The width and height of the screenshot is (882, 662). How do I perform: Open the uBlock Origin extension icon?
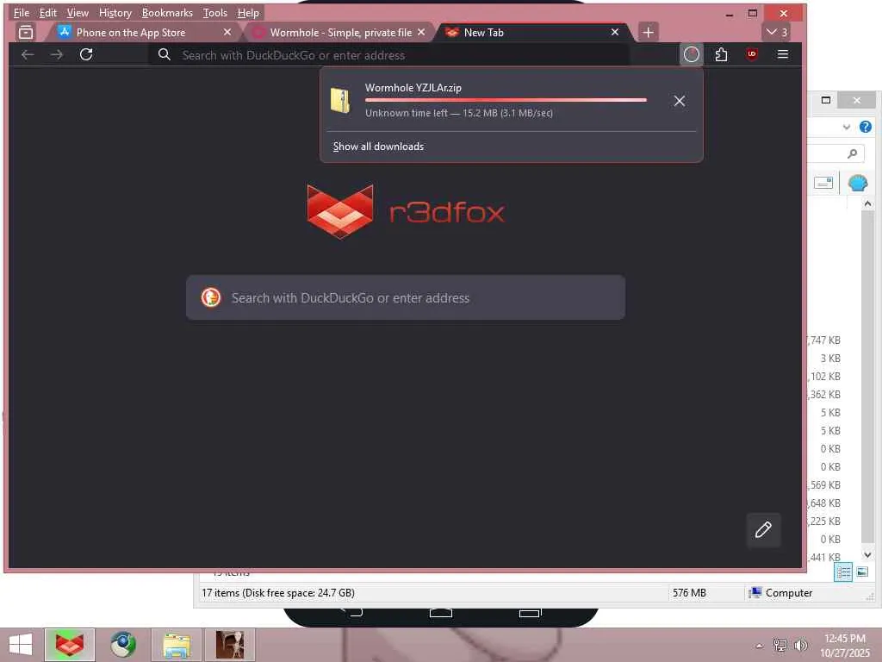[751, 54]
